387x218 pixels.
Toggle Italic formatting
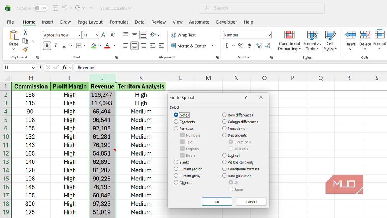pos(55,46)
